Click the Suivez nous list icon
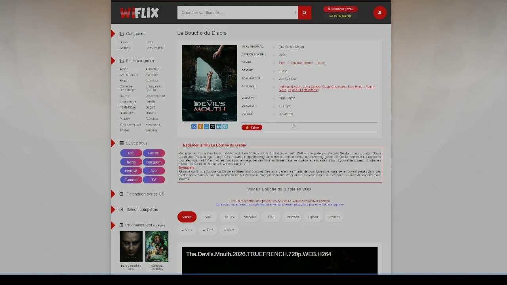The image size is (507, 285). click(122, 143)
